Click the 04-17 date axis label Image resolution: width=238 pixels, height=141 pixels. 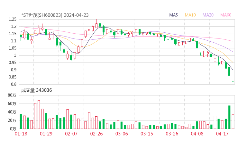tap(222, 134)
